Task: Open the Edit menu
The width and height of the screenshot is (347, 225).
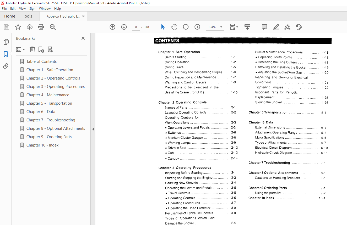Action: click(13, 9)
